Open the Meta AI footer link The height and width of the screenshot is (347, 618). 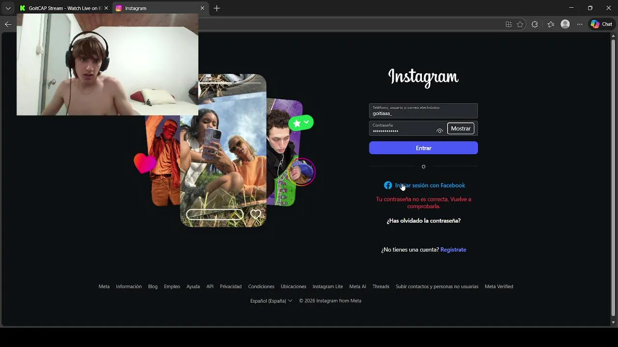tap(357, 286)
